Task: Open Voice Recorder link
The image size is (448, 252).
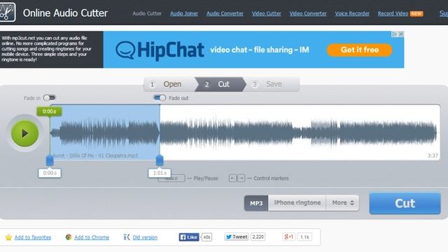Action: [x=352, y=13]
